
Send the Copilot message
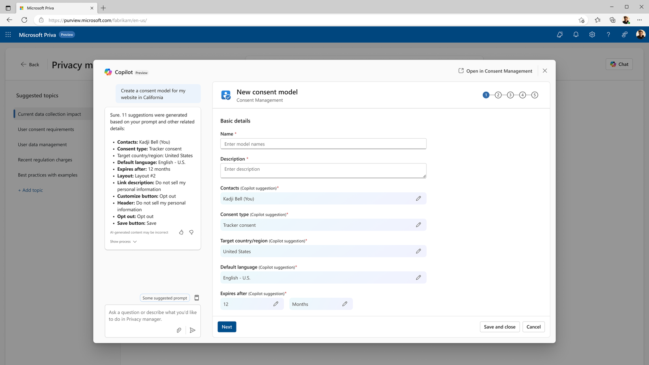coord(193,330)
